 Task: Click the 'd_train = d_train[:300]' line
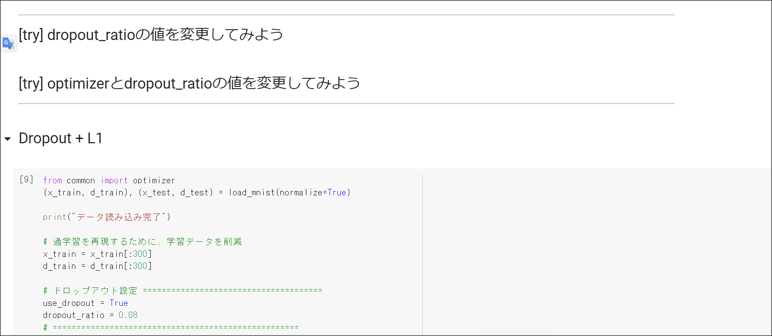pos(97,266)
